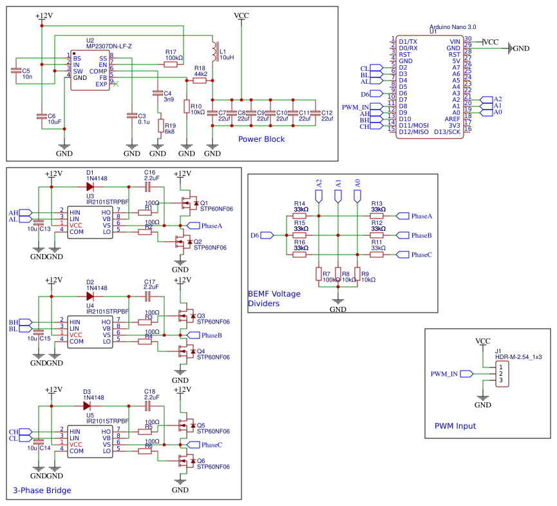Click resistor R9 10kΩ symbol
The width and height of the screenshot is (557, 506).
[x=357, y=274]
